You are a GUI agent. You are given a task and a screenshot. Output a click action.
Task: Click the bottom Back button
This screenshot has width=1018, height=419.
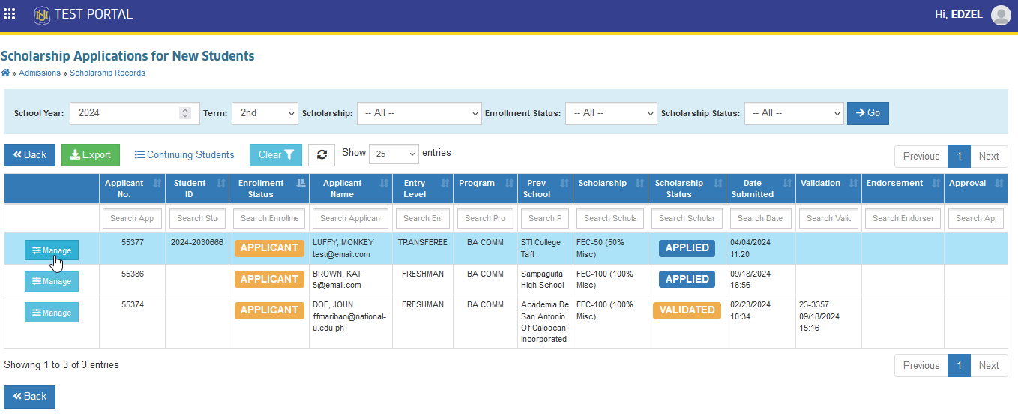(x=29, y=397)
